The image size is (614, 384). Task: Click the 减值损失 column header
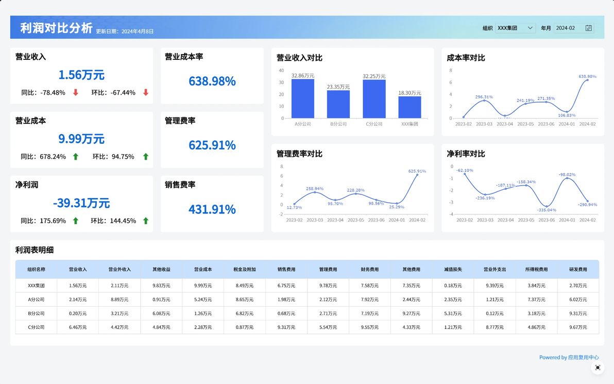tap(453, 270)
